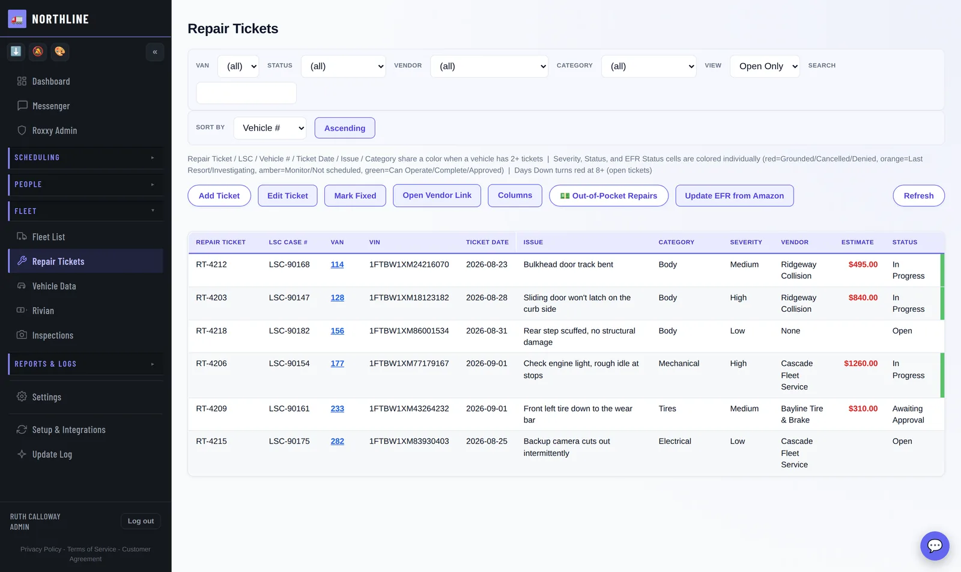Click Open Vendor Link button

tap(437, 195)
